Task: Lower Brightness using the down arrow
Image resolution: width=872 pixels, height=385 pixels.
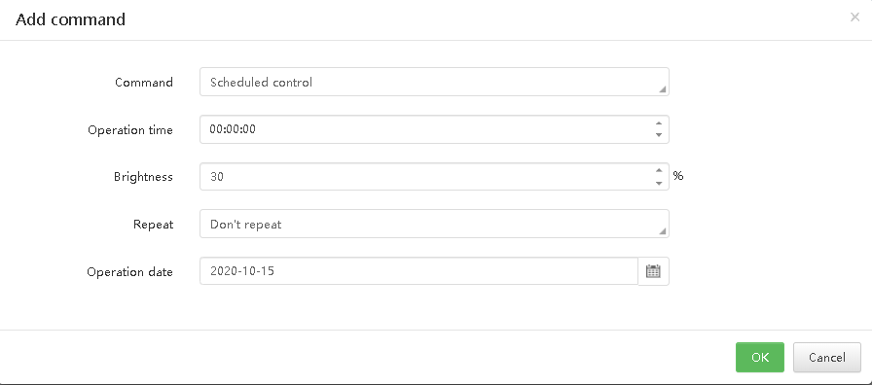Action: click(659, 183)
